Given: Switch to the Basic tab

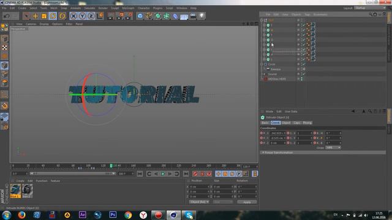Looking at the screenshot, I should tap(265, 123).
